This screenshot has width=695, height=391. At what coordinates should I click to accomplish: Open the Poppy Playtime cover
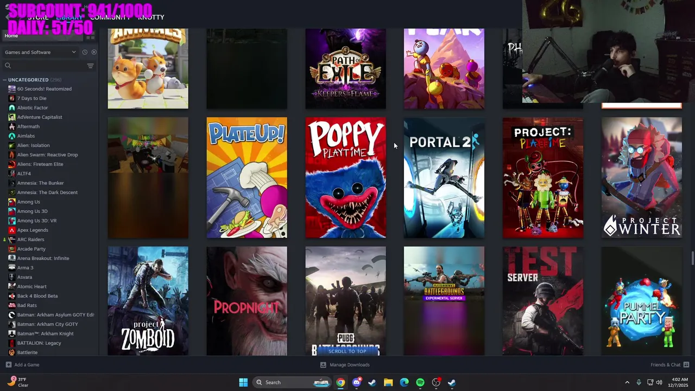346,178
